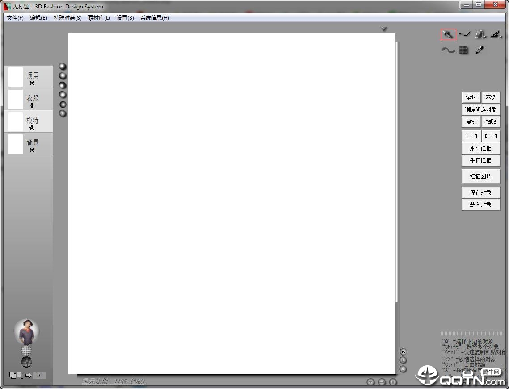Viewport: 509px width, 389px height.
Task: Click the left bracket order button
Action: pyautogui.click(x=471, y=136)
